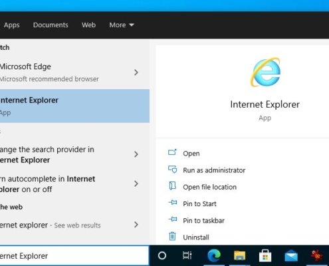The height and width of the screenshot is (266, 329).
Task: Choose Pin to Start
Action: (199, 203)
